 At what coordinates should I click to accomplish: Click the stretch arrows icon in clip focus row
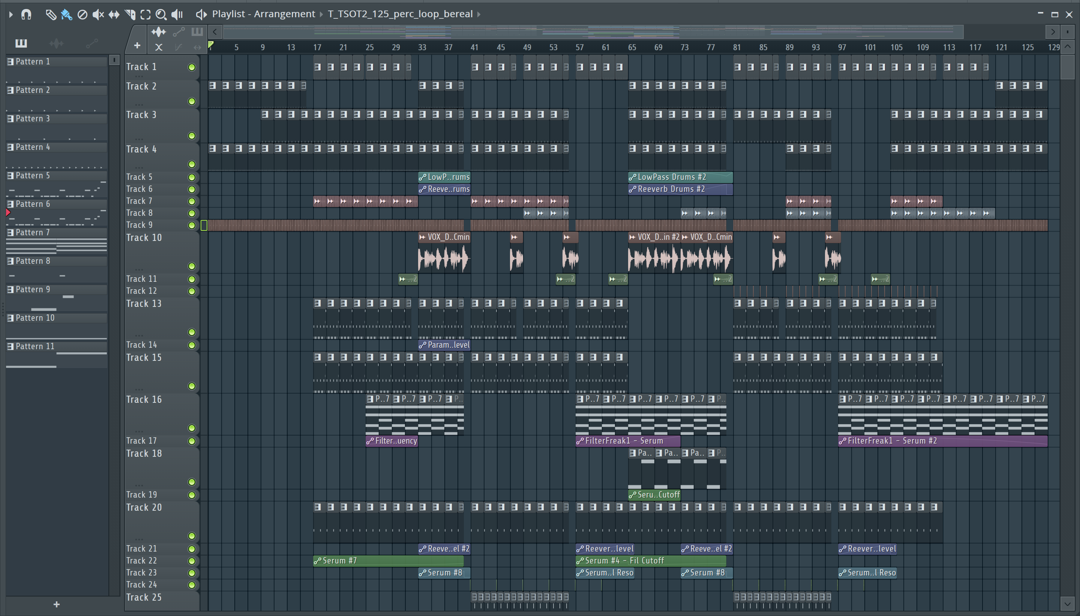[x=197, y=47]
